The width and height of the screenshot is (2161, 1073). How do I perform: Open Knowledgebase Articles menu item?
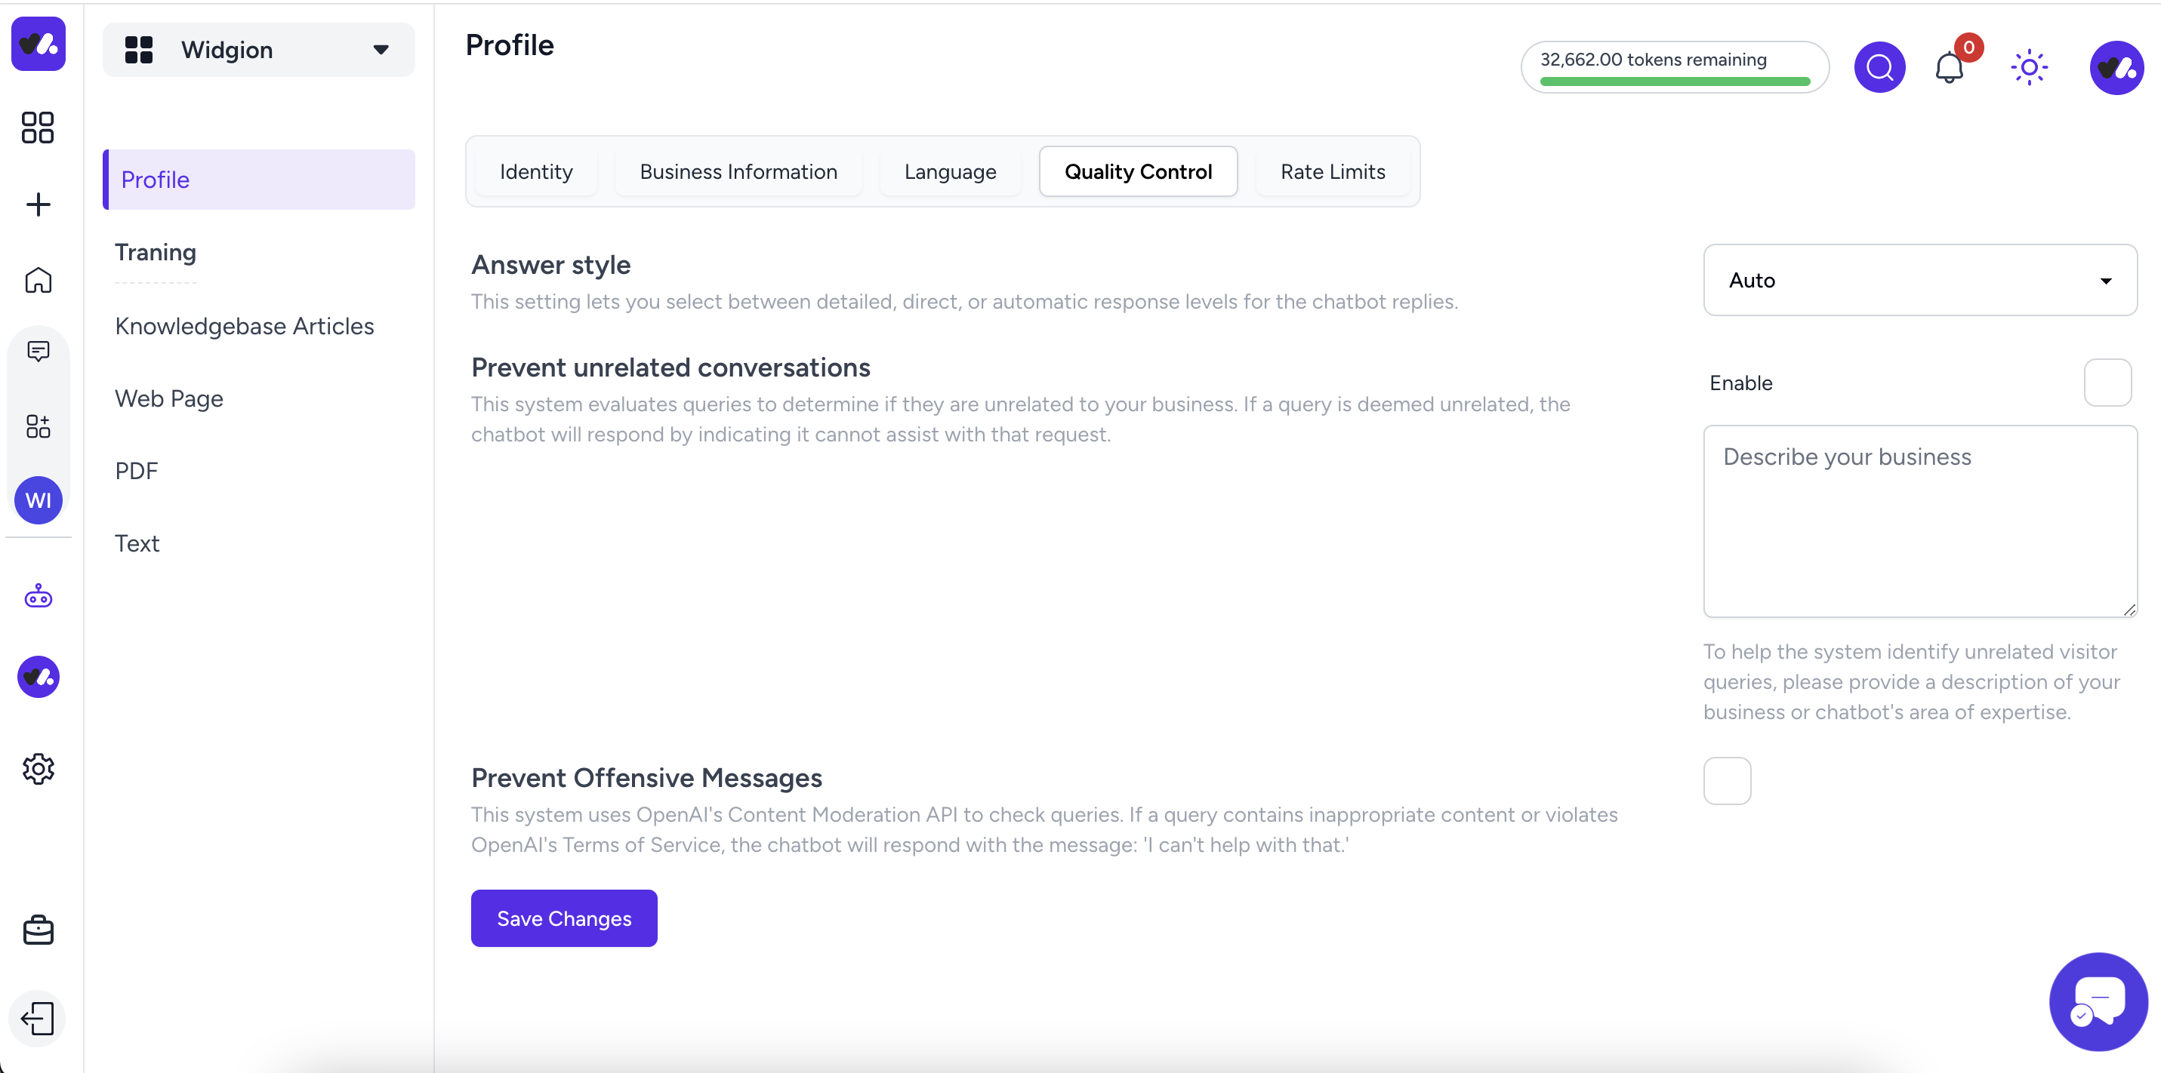click(244, 326)
